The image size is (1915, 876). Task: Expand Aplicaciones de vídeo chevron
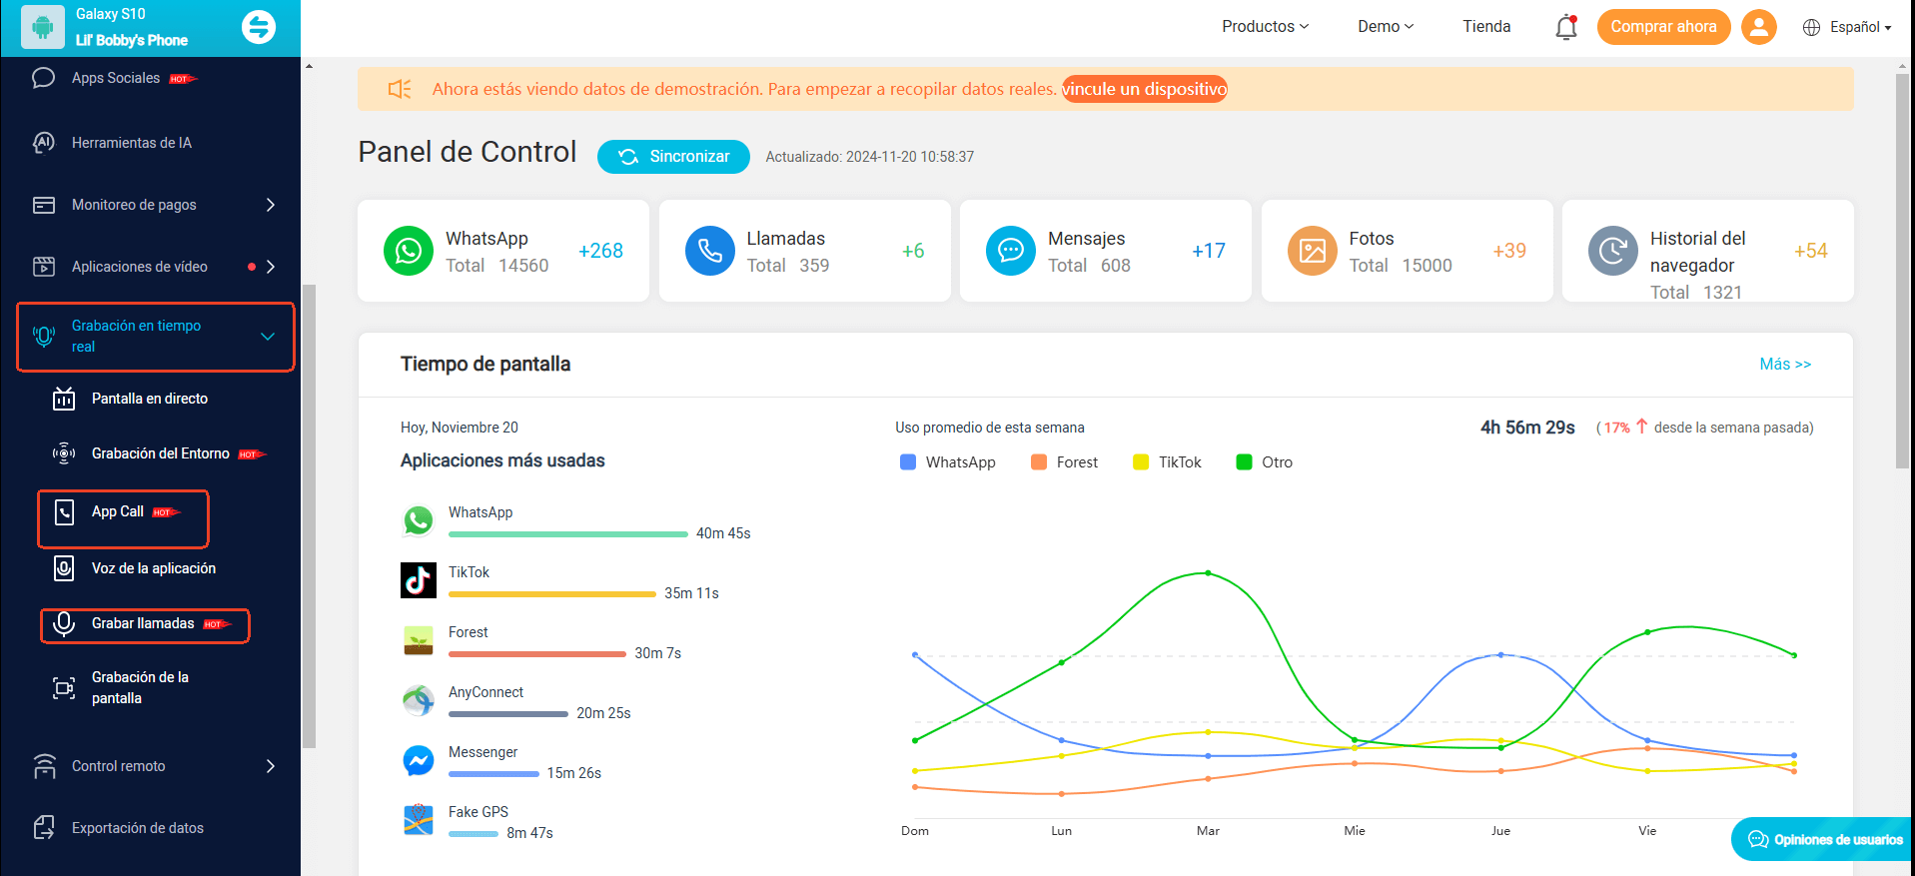270,267
